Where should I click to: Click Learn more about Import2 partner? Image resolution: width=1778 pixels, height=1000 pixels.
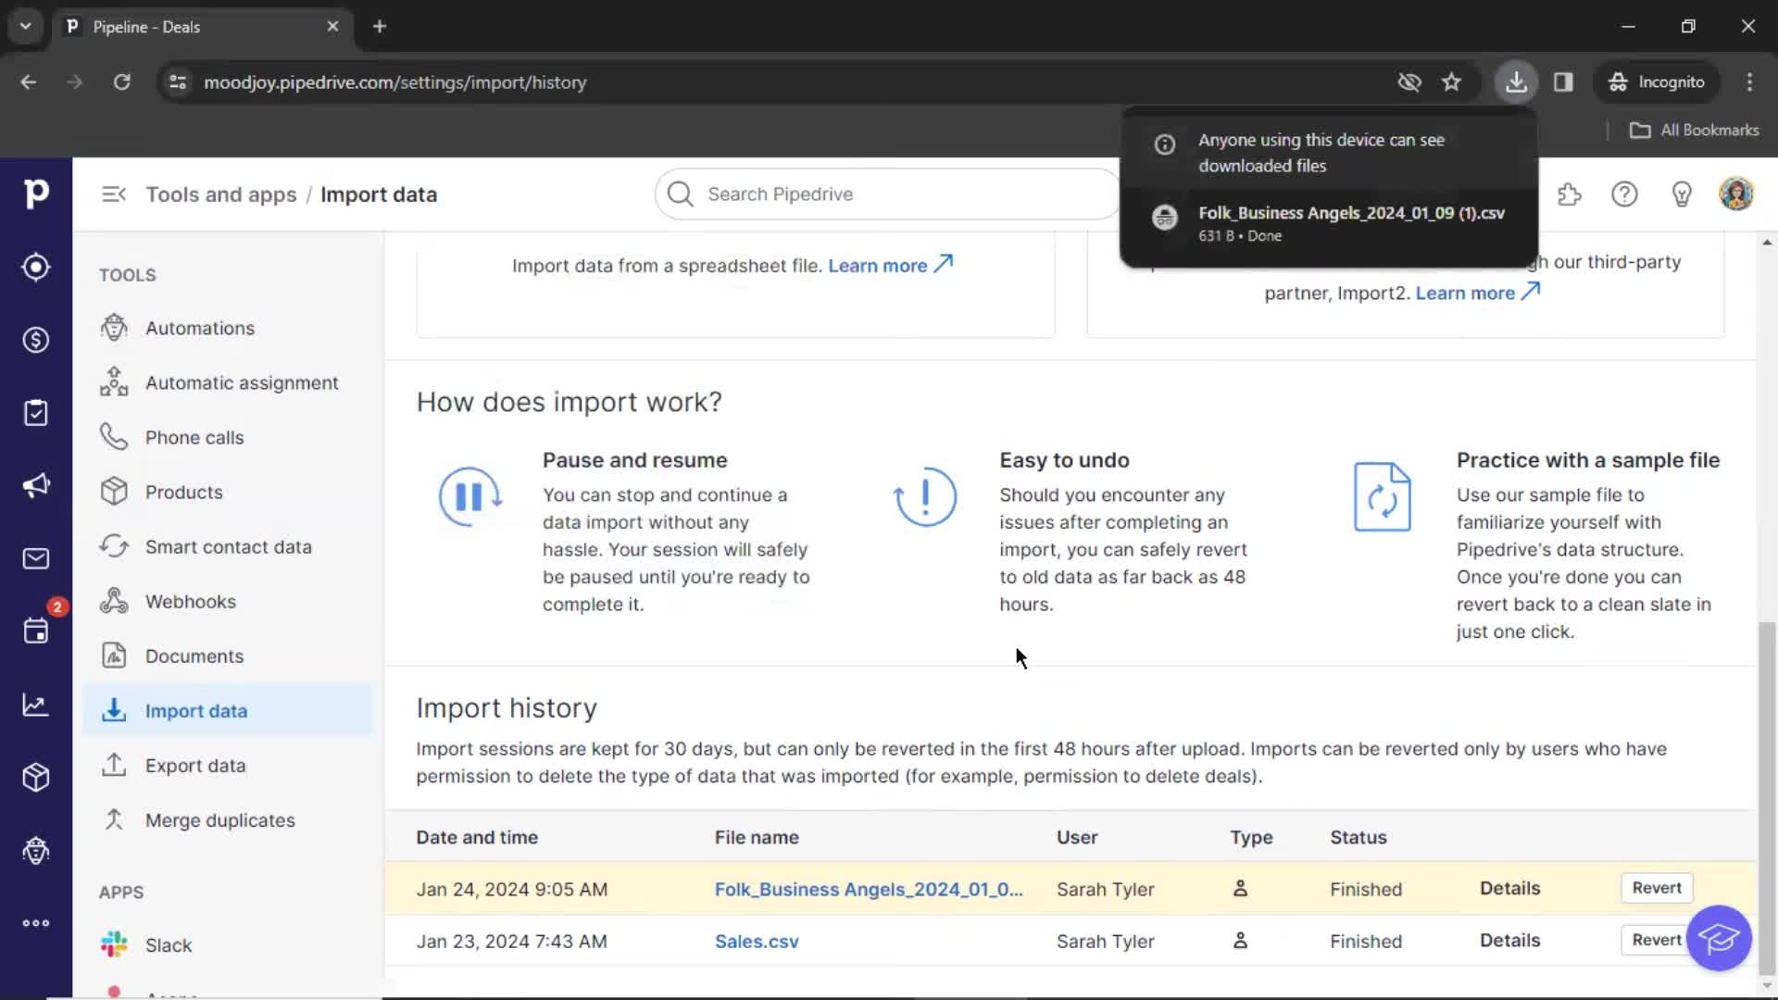tap(1477, 293)
